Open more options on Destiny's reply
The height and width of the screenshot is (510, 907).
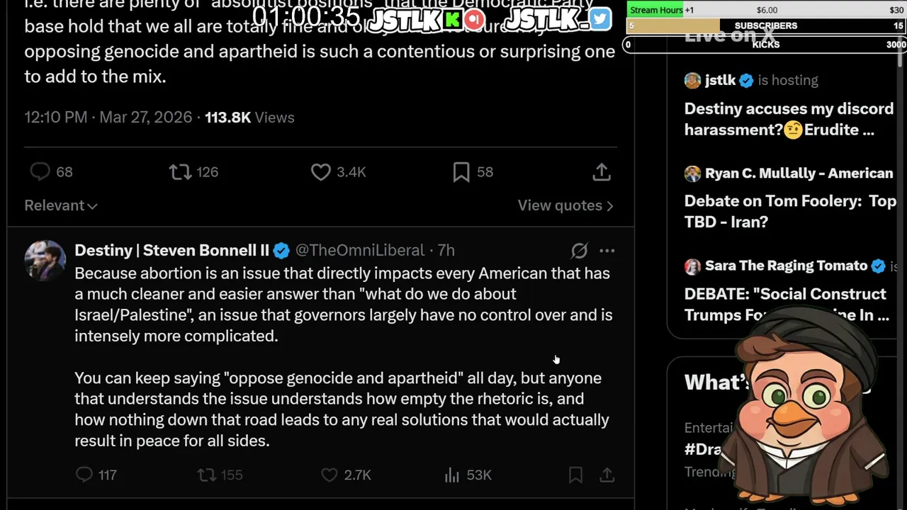pyautogui.click(x=607, y=251)
